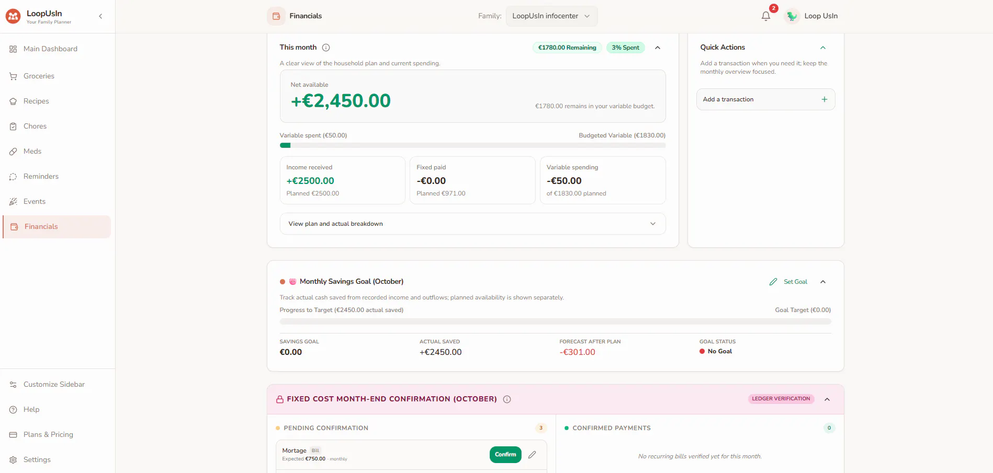This screenshot has height=473, width=993.
Task: Navigate to Chores
Action: click(x=57, y=126)
